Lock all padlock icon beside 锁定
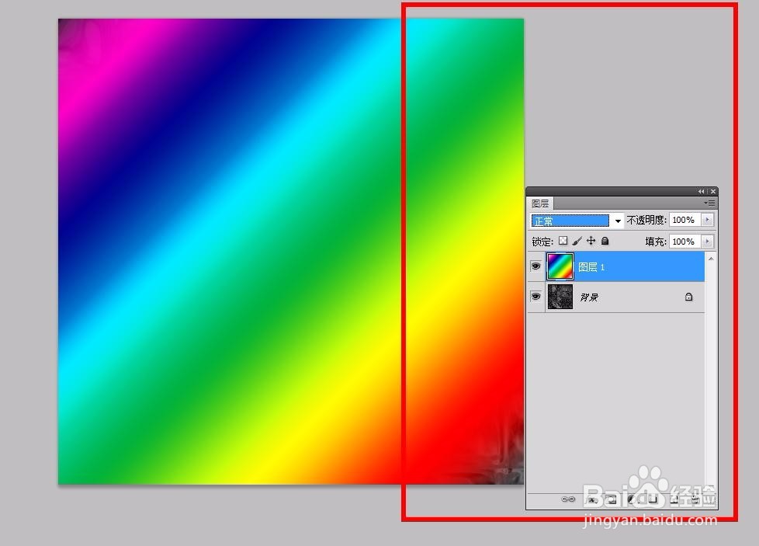This screenshot has width=759, height=546. (605, 241)
